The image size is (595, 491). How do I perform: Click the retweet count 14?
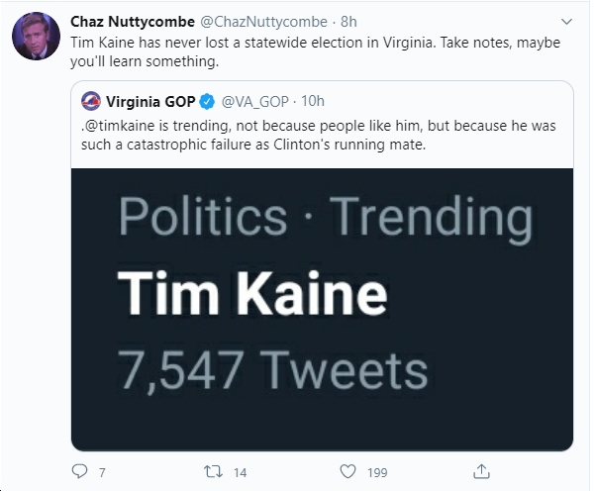coord(240,472)
